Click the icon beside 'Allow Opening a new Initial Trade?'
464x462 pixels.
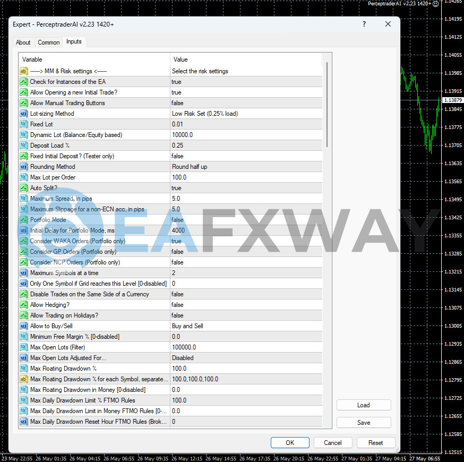coord(24,92)
